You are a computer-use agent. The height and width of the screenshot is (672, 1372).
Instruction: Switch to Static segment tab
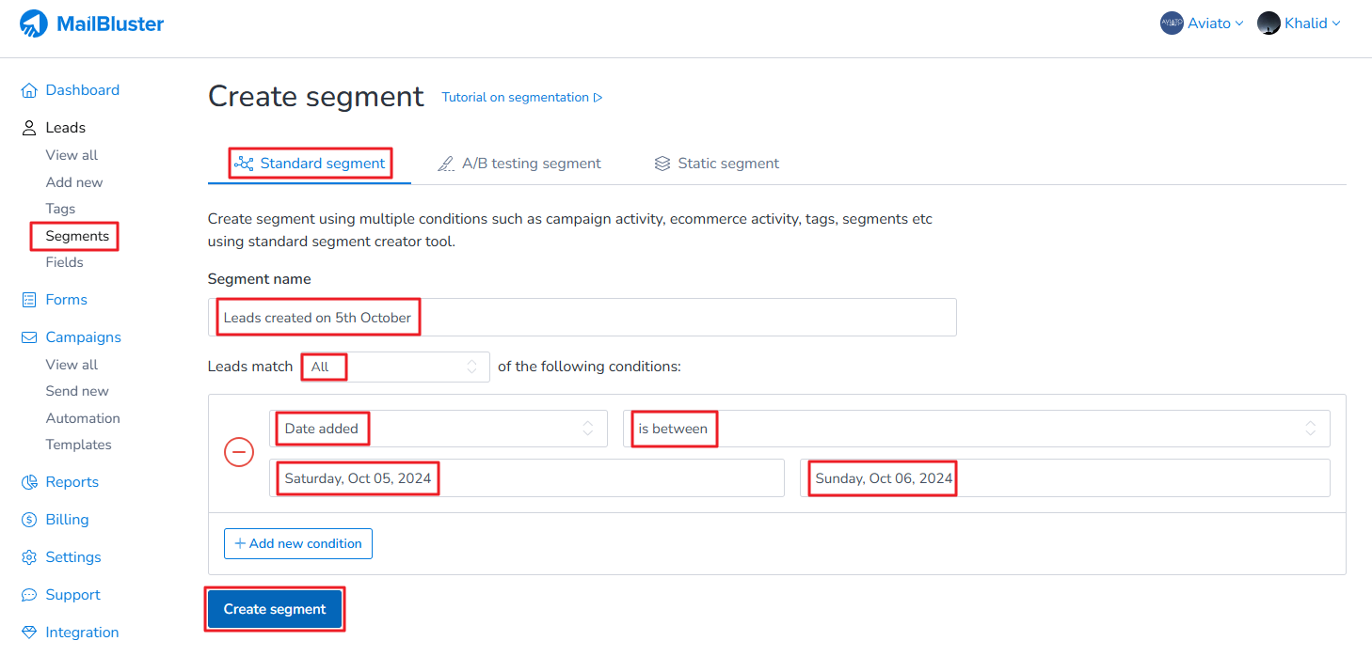[717, 164]
